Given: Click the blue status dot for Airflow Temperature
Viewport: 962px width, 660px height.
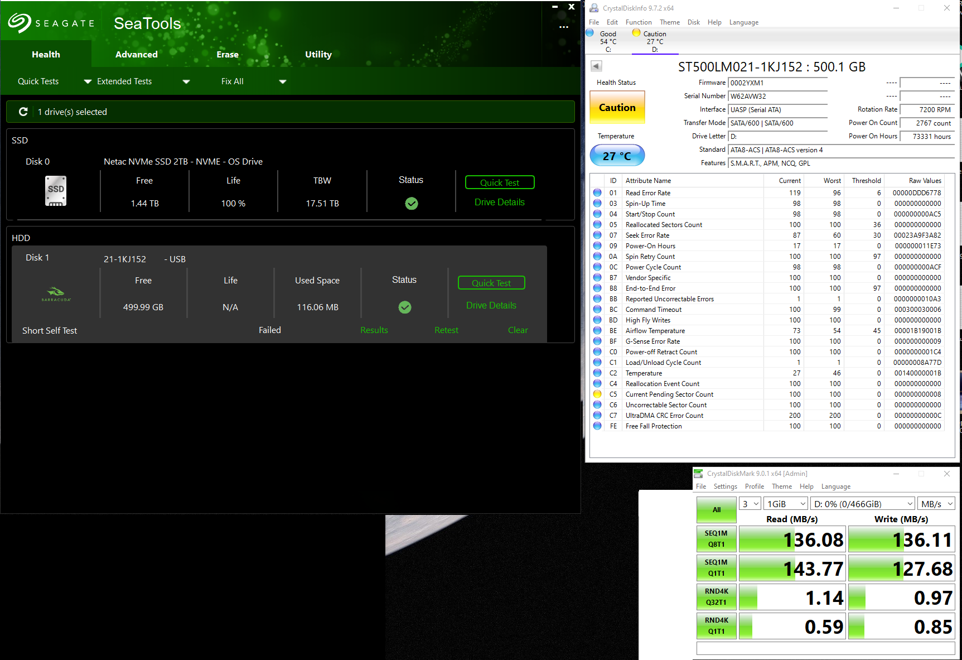Looking at the screenshot, I should [x=597, y=331].
